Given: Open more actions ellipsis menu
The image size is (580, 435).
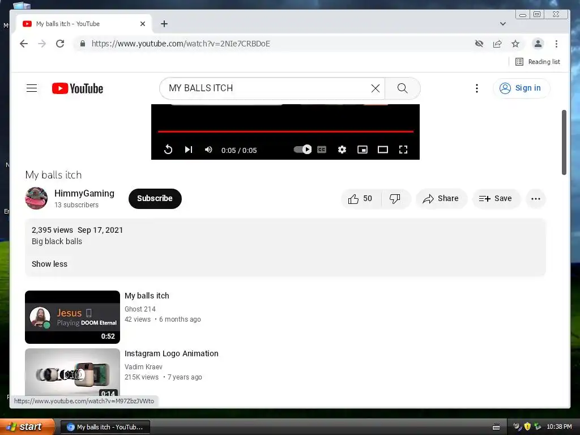Looking at the screenshot, I should coord(536,199).
